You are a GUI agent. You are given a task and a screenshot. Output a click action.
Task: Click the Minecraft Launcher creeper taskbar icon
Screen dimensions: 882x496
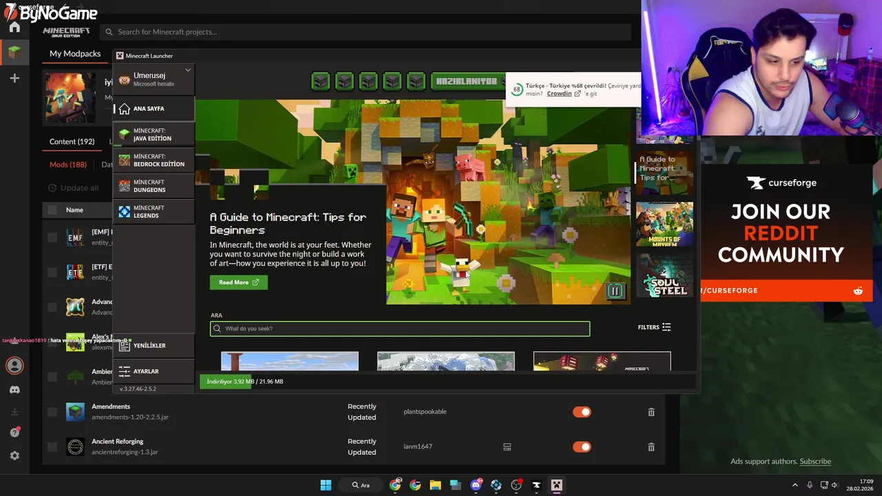[x=556, y=485]
